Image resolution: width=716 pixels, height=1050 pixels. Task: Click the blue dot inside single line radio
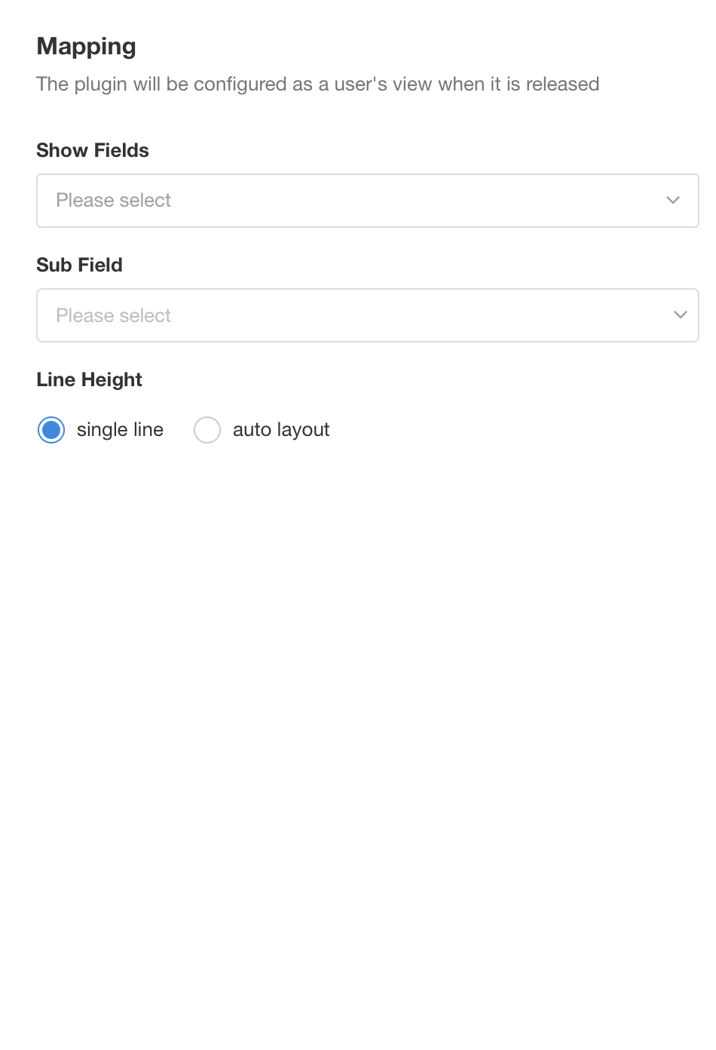click(51, 430)
